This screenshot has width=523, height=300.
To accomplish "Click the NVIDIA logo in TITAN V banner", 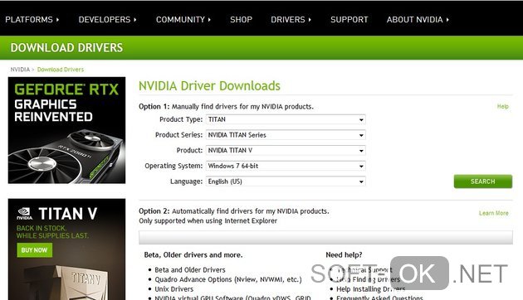I will pyautogui.click(x=24, y=214).
